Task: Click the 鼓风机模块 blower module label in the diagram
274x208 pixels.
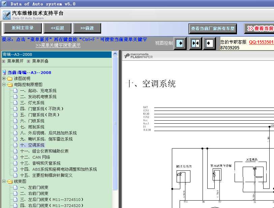Action: [251, 160]
